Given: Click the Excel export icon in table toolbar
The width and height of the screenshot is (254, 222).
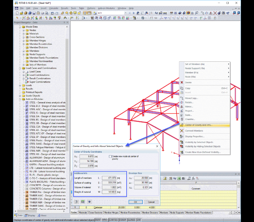Looking at the screenshot, I should coord(179,179).
